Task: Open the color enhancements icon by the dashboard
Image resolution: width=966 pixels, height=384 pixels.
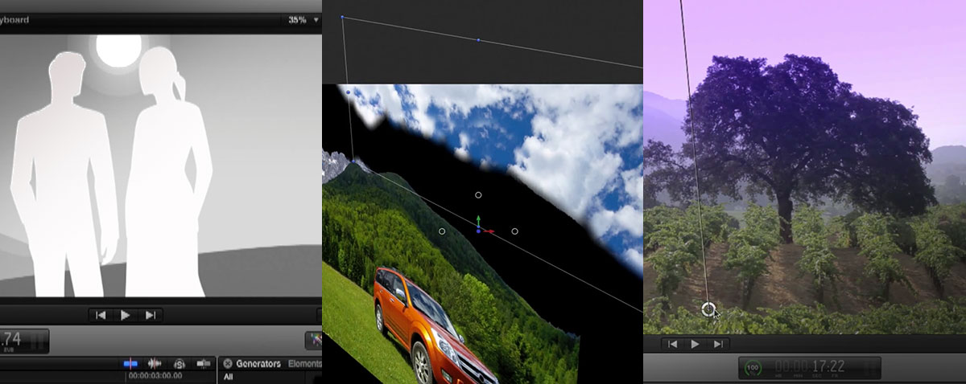Action: [313, 340]
